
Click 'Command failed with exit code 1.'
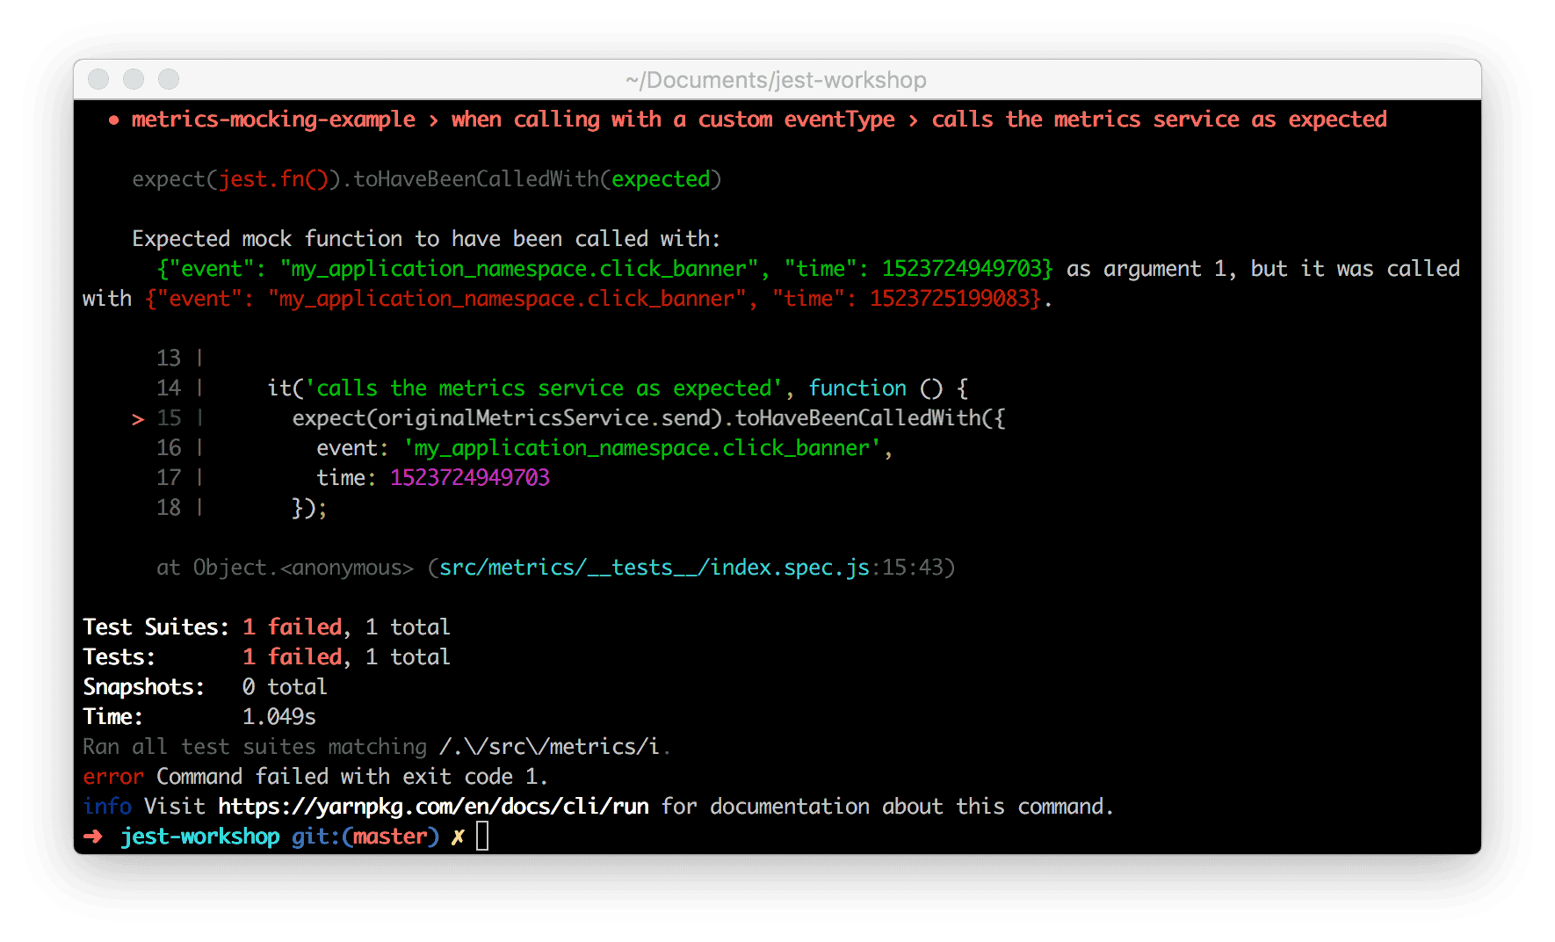click(352, 777)
